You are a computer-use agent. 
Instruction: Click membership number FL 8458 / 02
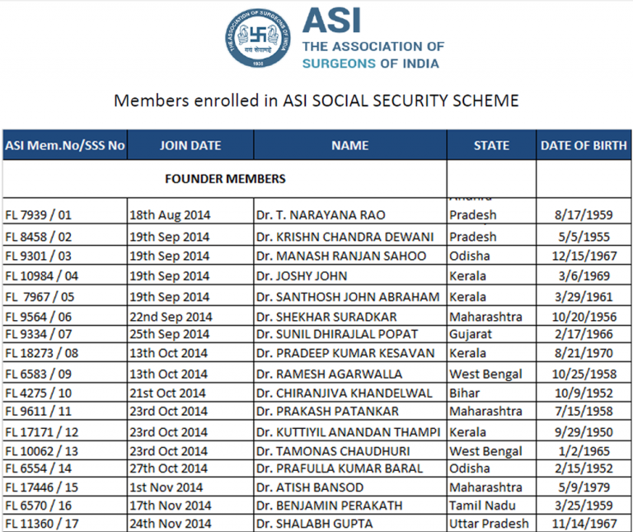point(39,237)
